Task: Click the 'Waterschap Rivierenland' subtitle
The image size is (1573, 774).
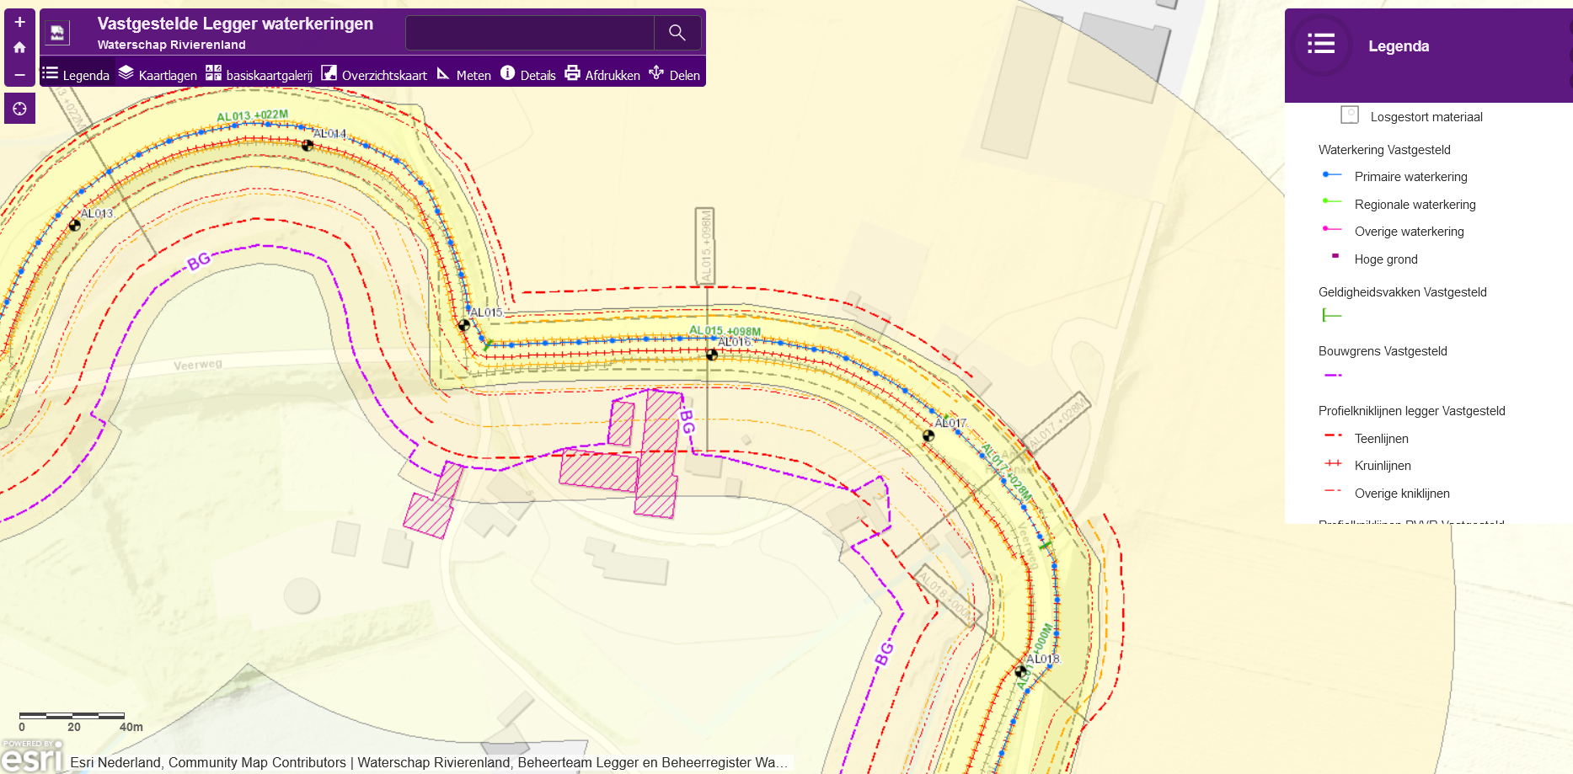Action: 171,45
